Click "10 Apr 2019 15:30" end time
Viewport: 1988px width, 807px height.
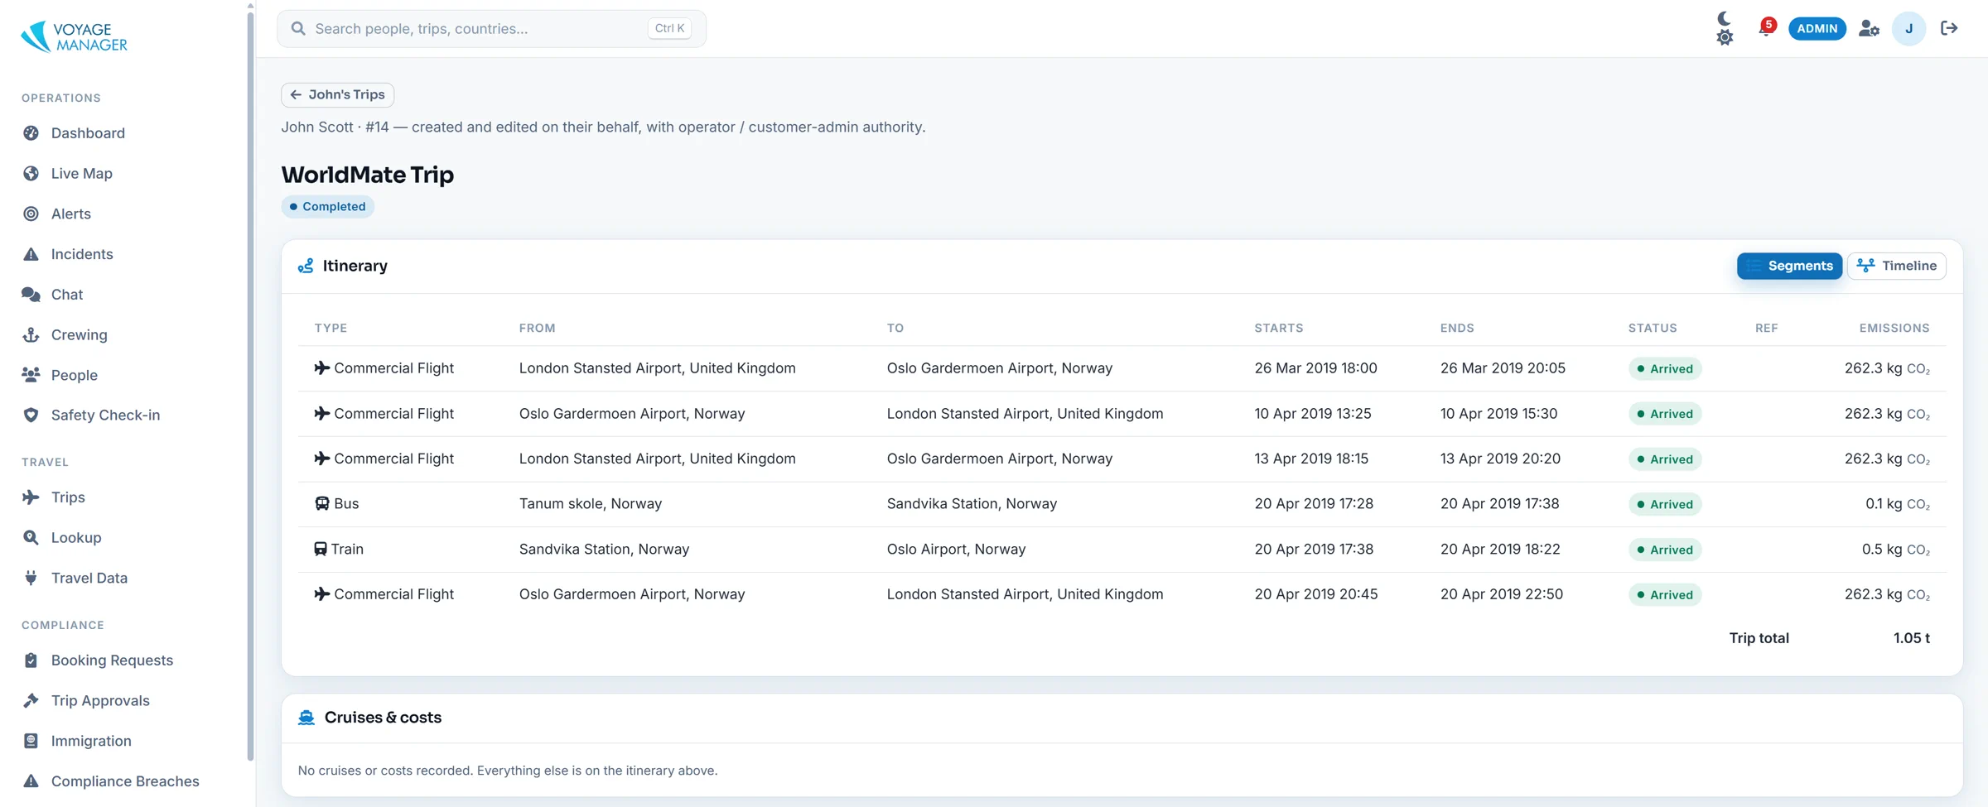[1498, 414]
